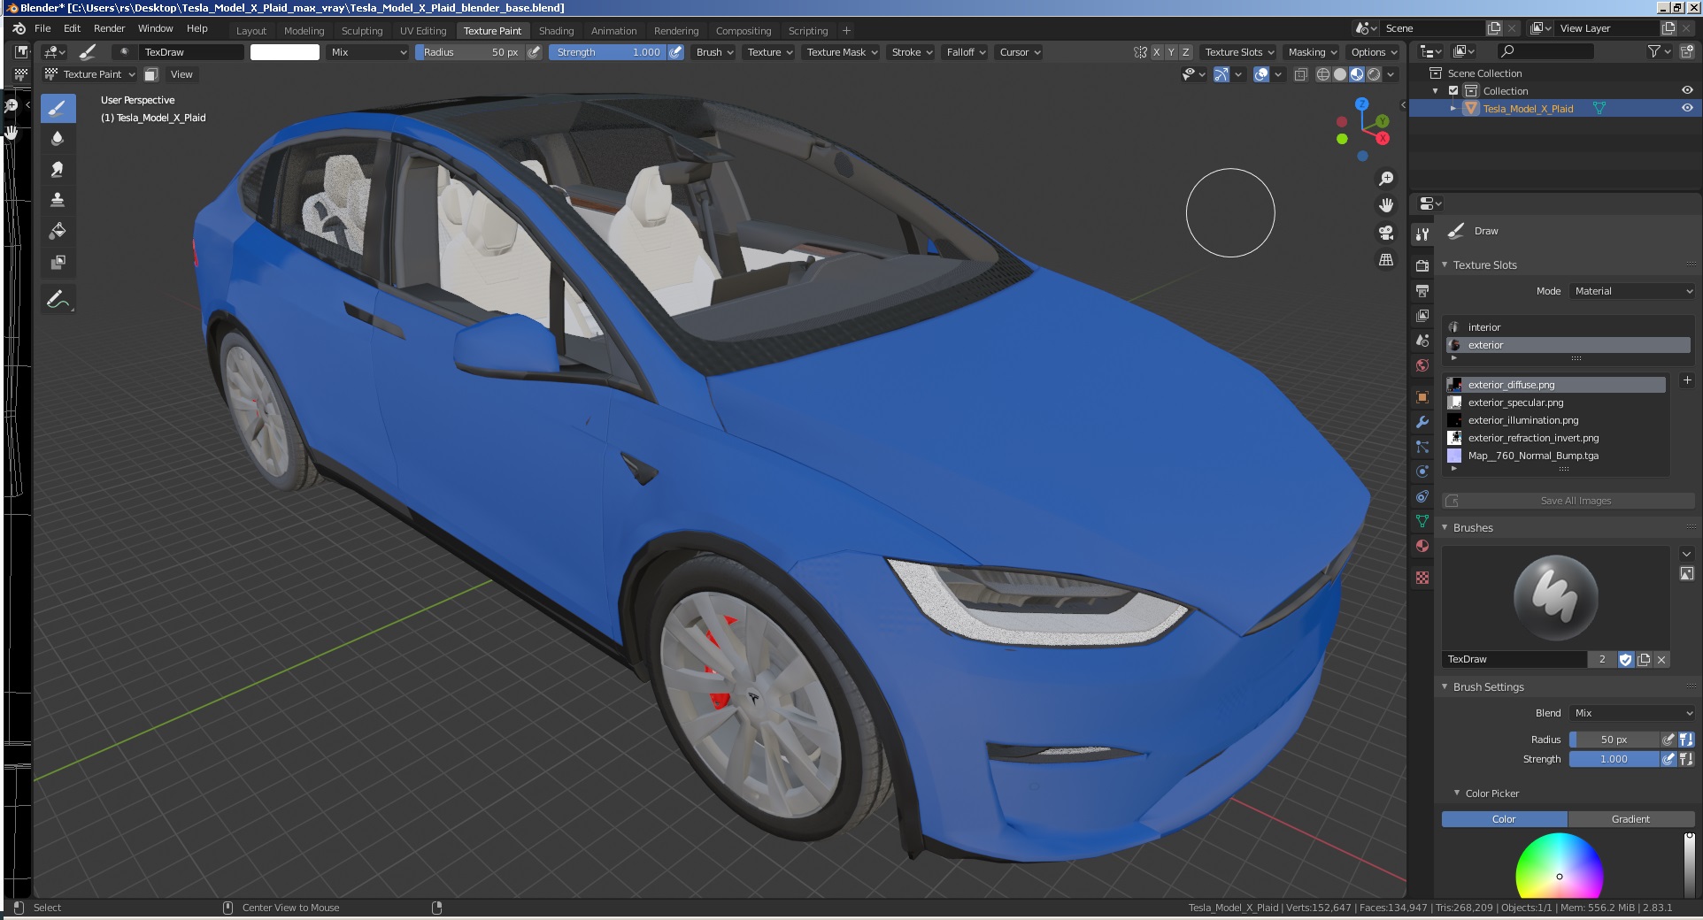Select Color mode button
Image resolution: width=1703 pixels, height=920 pixels.
[1504, 819]
